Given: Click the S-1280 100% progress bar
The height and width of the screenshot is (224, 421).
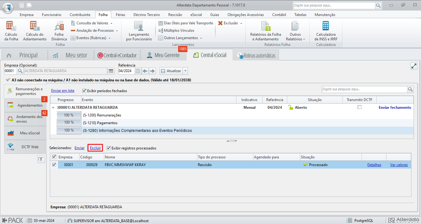Looking at the screenshot, I should coord(69,130).
